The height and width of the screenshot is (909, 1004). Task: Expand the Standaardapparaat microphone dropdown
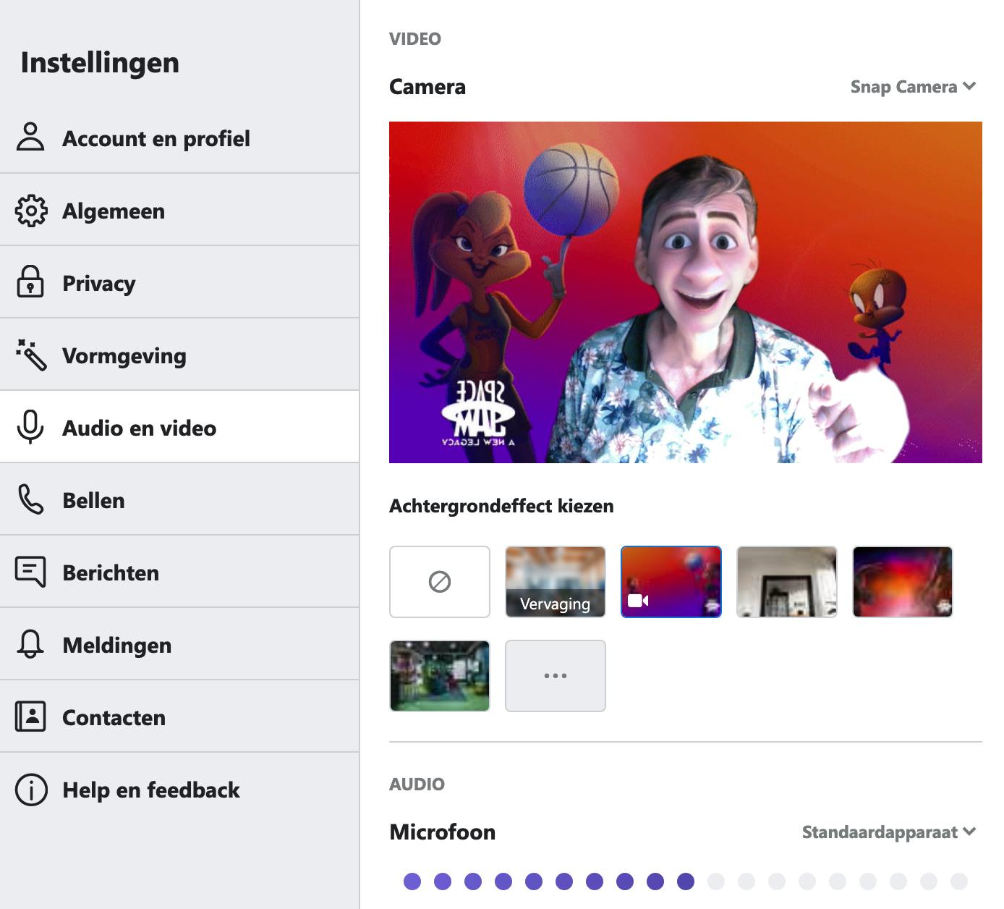coord(888,832)
